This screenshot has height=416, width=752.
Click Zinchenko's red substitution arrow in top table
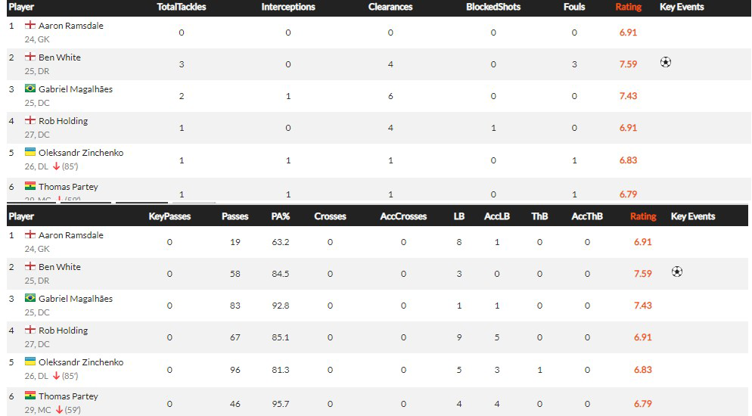[x=56, y=166]
